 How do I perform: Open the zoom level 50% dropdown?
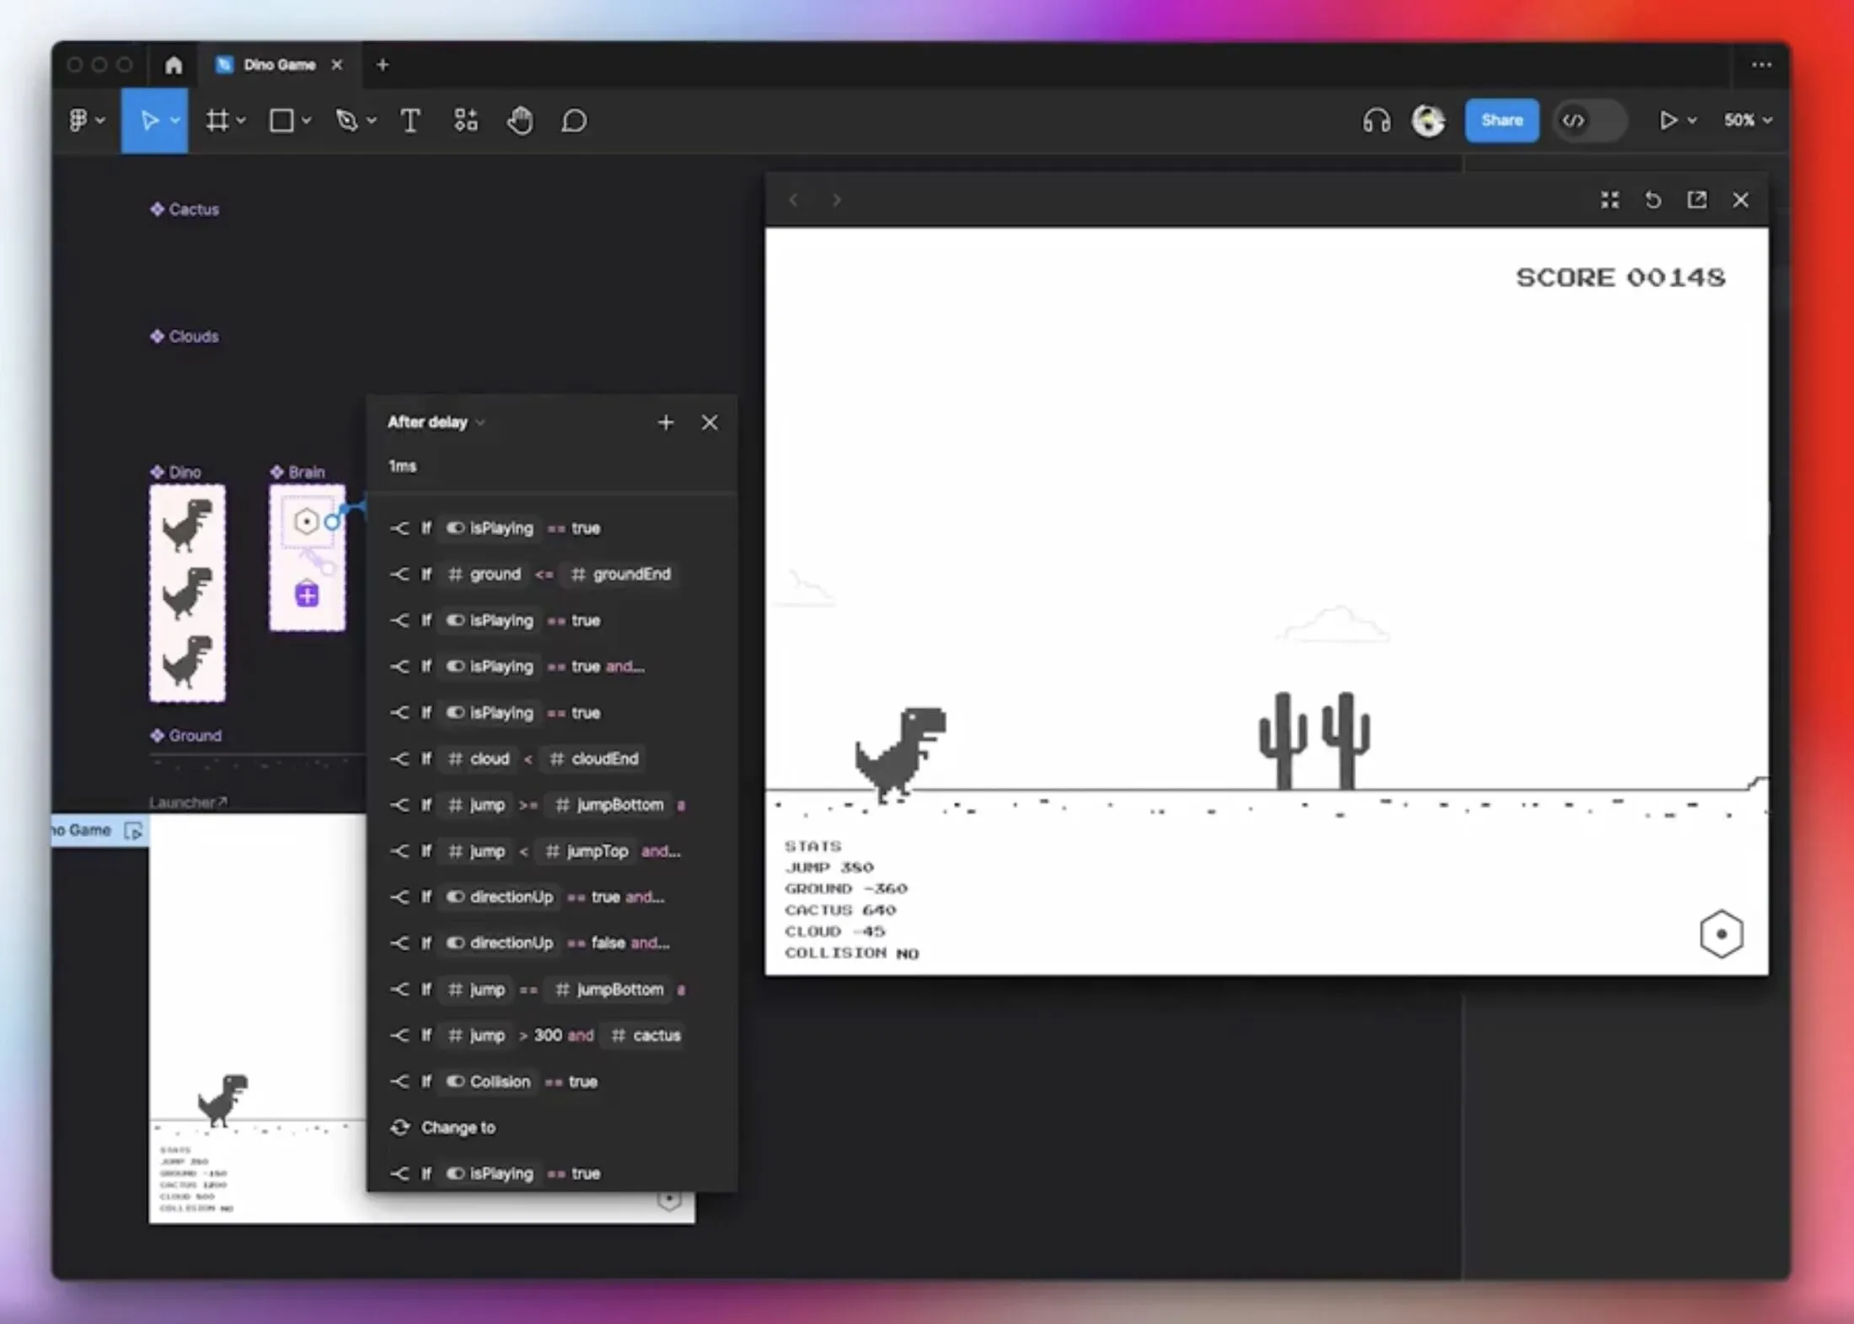click(1746, 120)
